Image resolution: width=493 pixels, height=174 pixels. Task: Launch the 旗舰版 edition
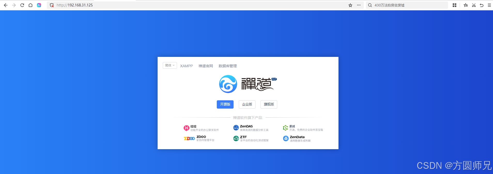(x=269, y=104)
